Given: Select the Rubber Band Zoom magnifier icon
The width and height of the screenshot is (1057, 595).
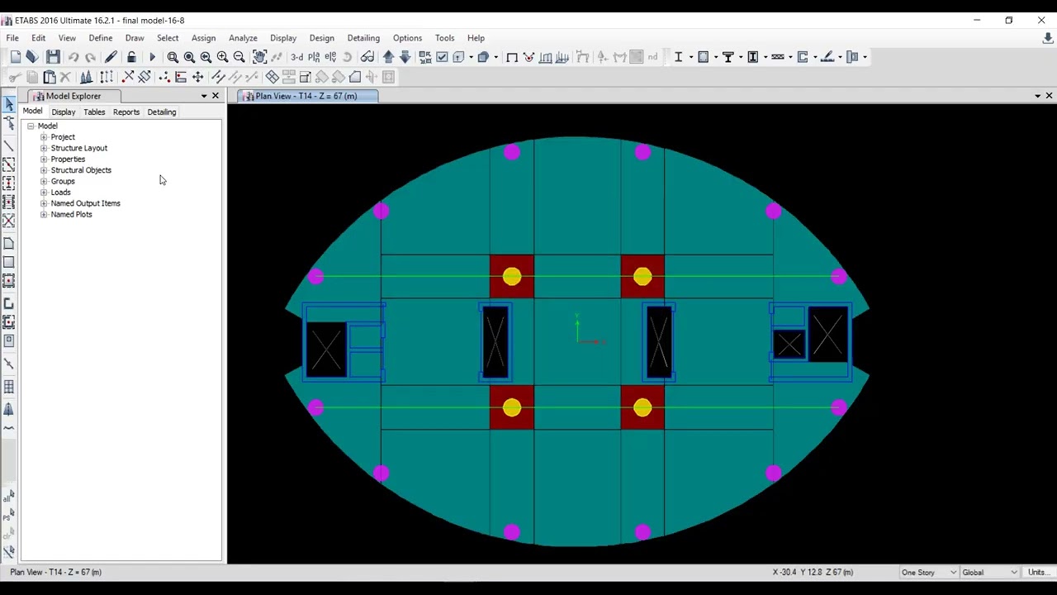Looking at the screenshot, I should click(173, 57).
